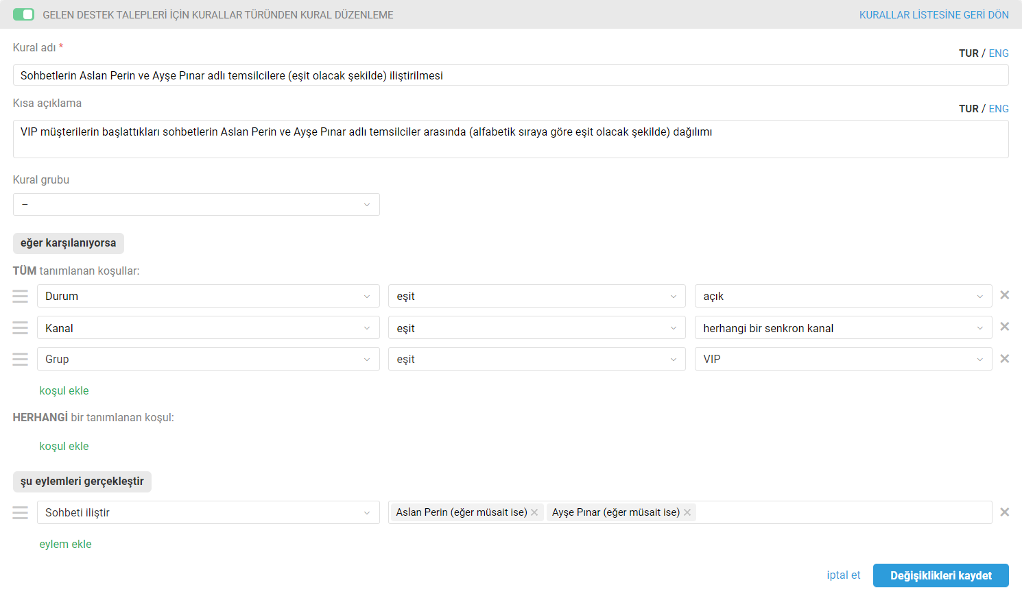Open the operator dropdown in Durum row
The height and width of the screenshot is (600, 1022).
click(x=537, y=296)
